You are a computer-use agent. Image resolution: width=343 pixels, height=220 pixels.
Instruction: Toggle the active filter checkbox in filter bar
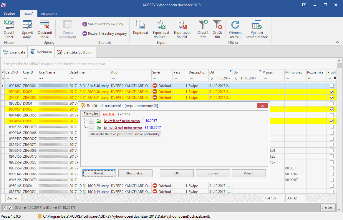[10, 208]
